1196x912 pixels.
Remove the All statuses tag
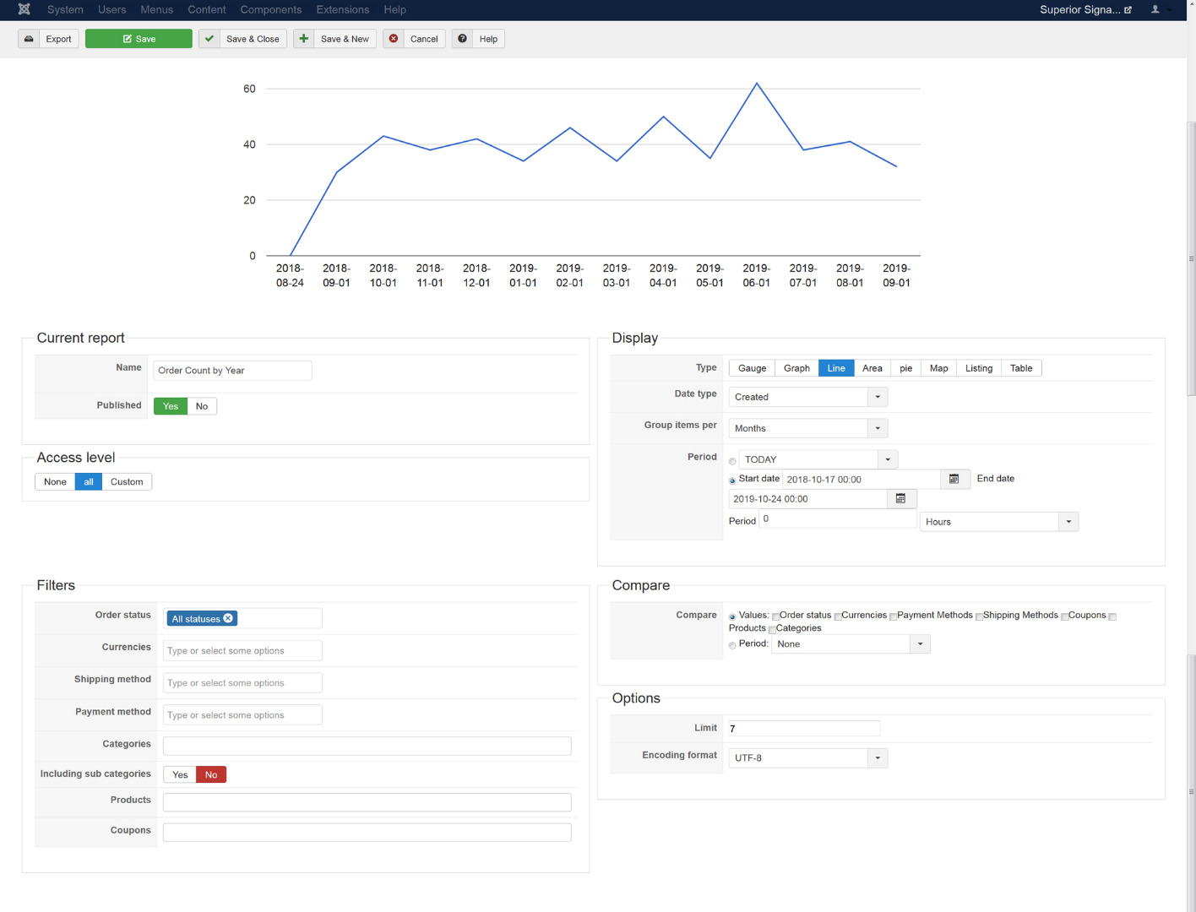pos(228,618)
